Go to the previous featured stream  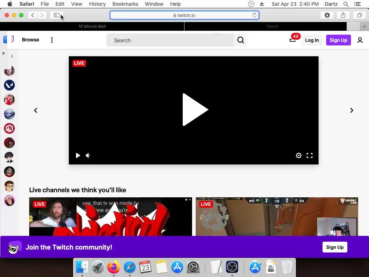pos(36,110)
